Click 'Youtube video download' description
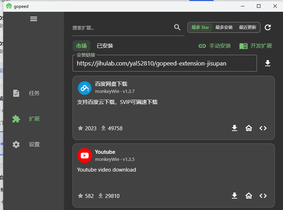Viewport: 283px width, 210px height. click(x=106, y=170)
